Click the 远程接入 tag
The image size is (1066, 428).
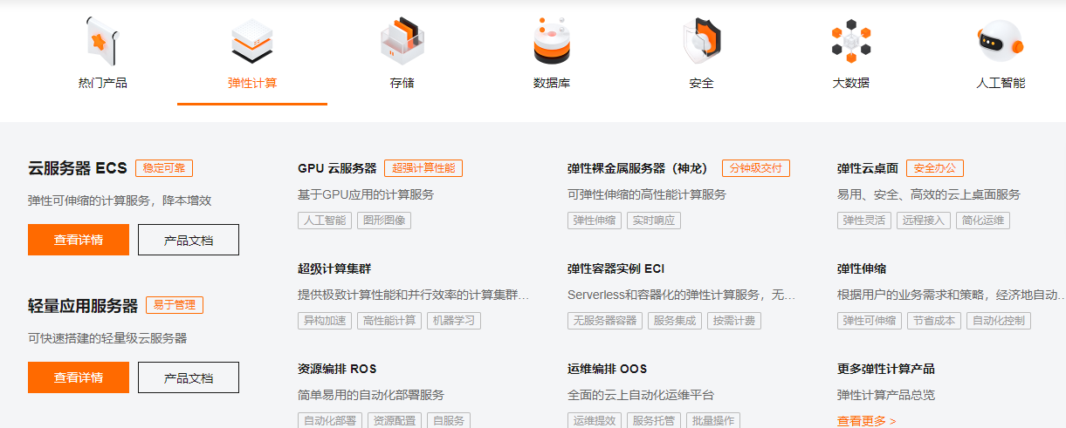(x=924, y=221)
